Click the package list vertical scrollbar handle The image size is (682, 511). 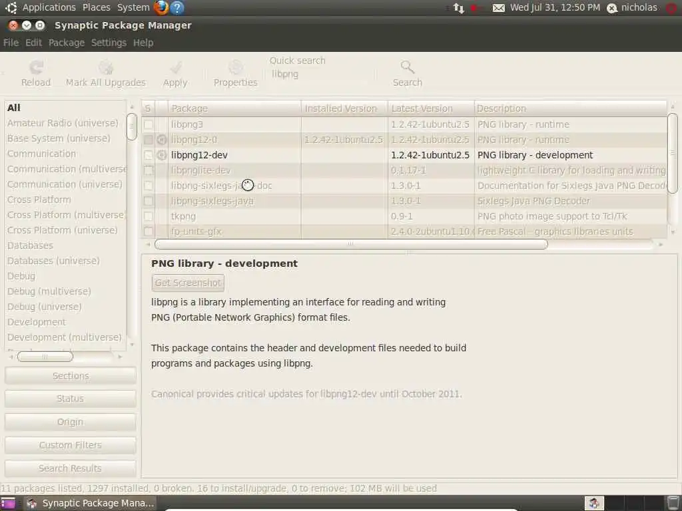click(x=673, y=153)
